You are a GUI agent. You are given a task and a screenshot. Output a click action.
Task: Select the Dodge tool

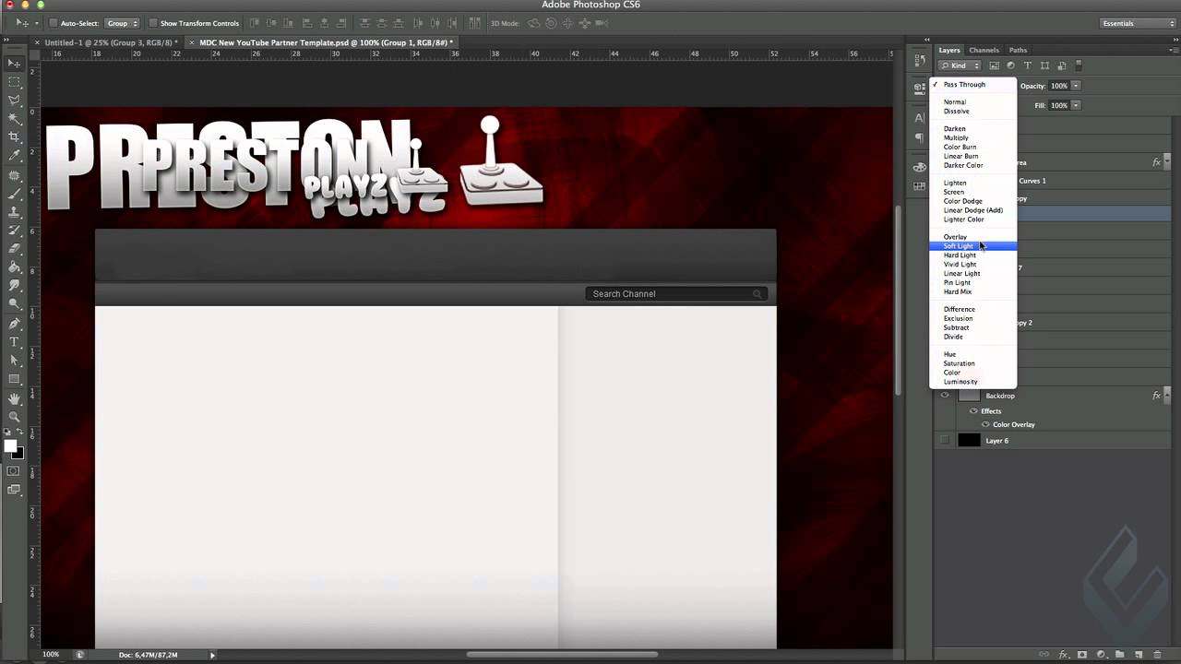pos(14,303)
